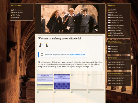Open the Goblet of Fire book link
Viewport: 138px width, 103px height.
pyautogui.click(x=115, y=23)
